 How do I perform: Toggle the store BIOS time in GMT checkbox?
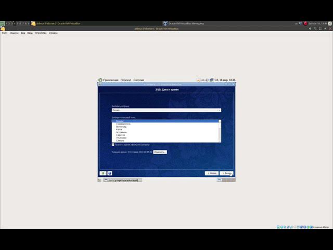coord(113,145)
